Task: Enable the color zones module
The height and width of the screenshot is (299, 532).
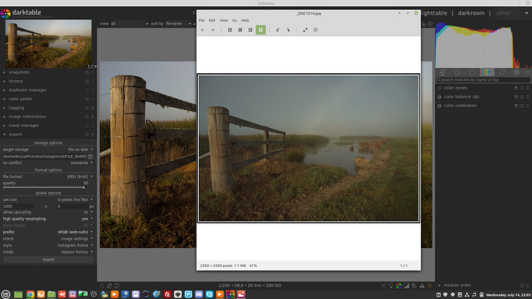Action: pos(439,88)
